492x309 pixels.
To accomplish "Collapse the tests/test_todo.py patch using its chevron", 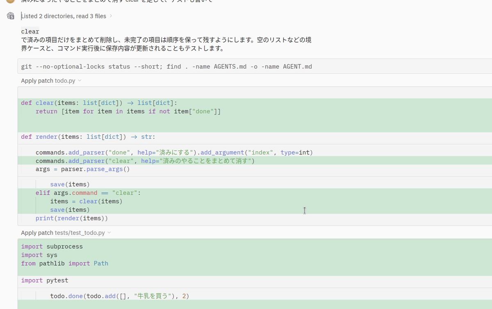I will [x=109, y=233].
